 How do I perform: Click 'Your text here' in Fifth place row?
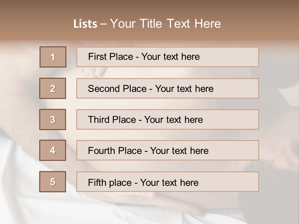[169, 183]
